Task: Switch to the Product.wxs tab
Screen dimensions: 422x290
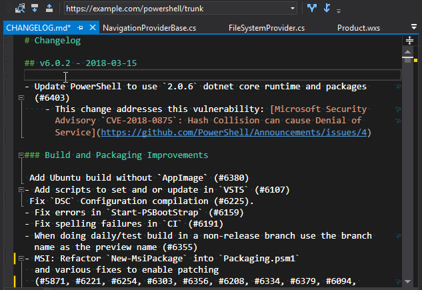Action: coord(359,28)
